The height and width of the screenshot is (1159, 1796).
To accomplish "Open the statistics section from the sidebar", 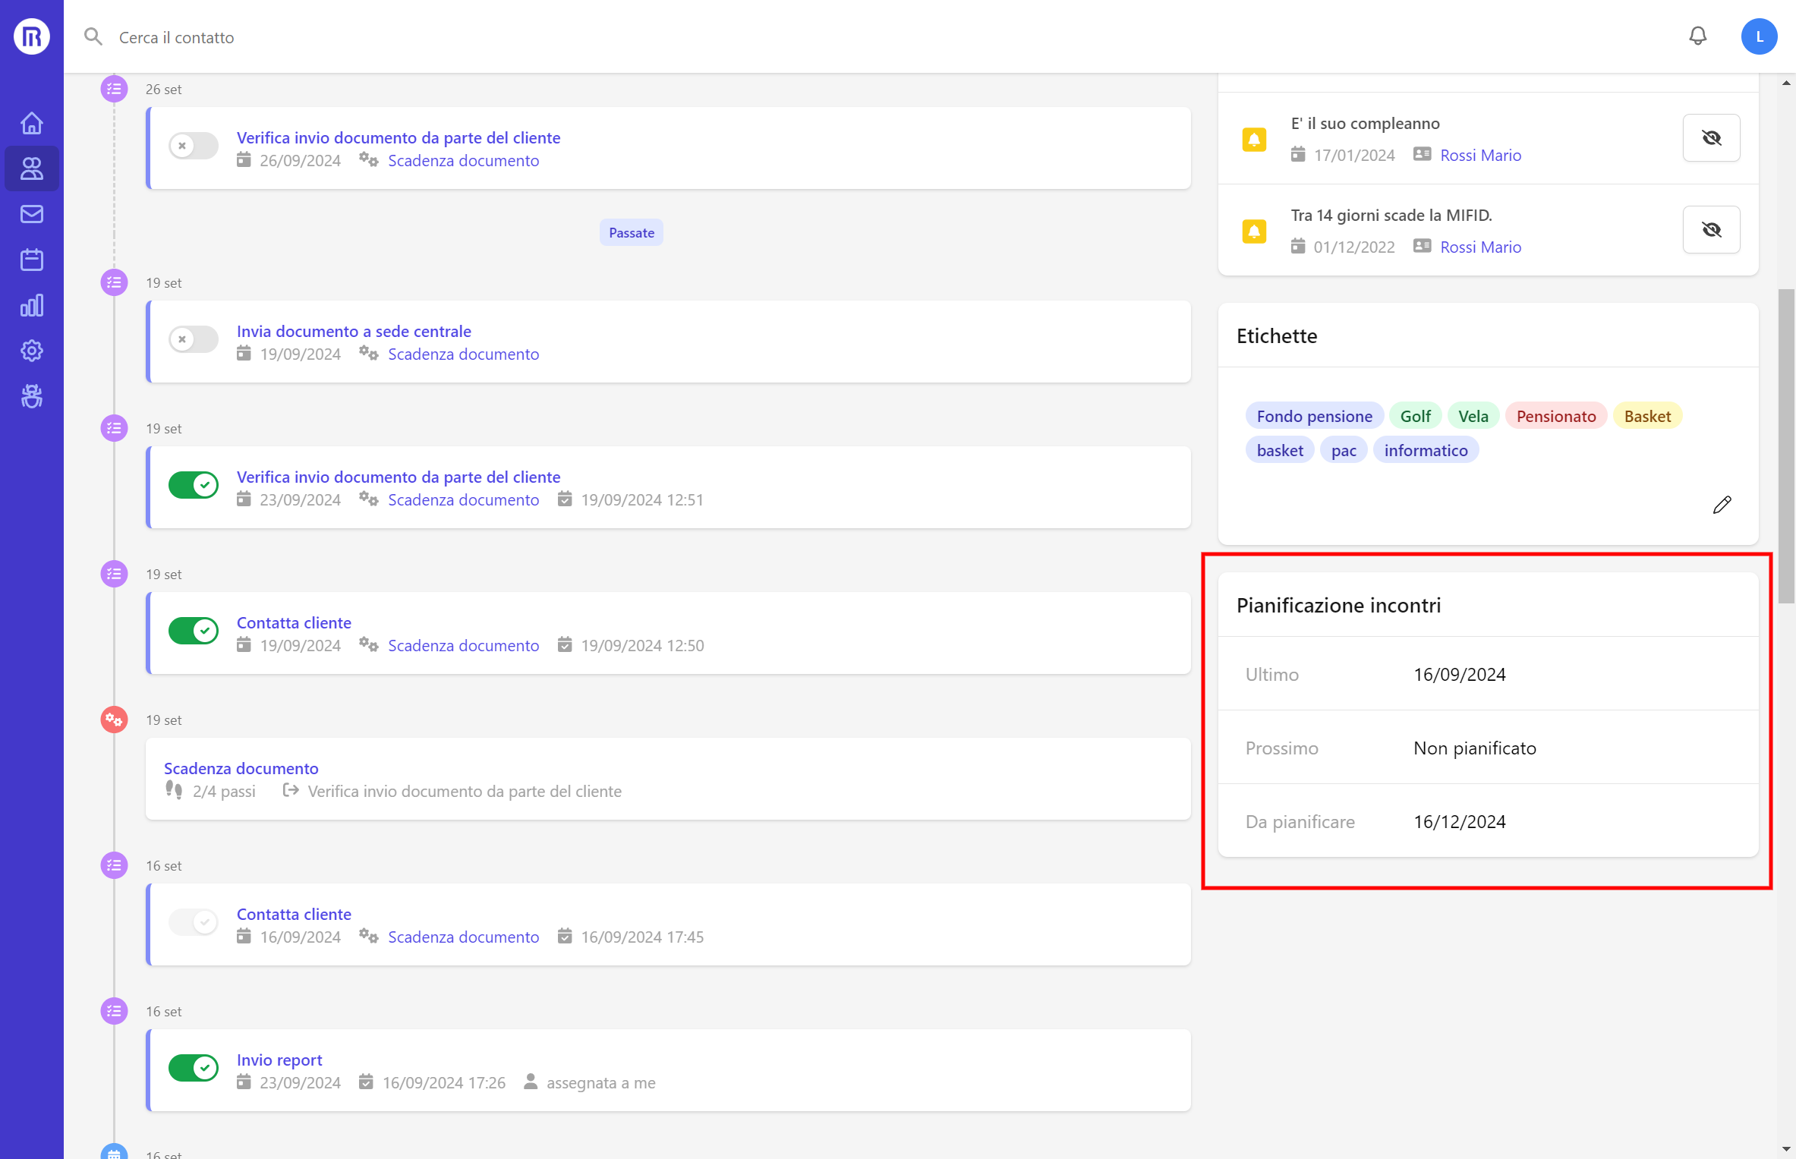I will click(x=31, y=304).
